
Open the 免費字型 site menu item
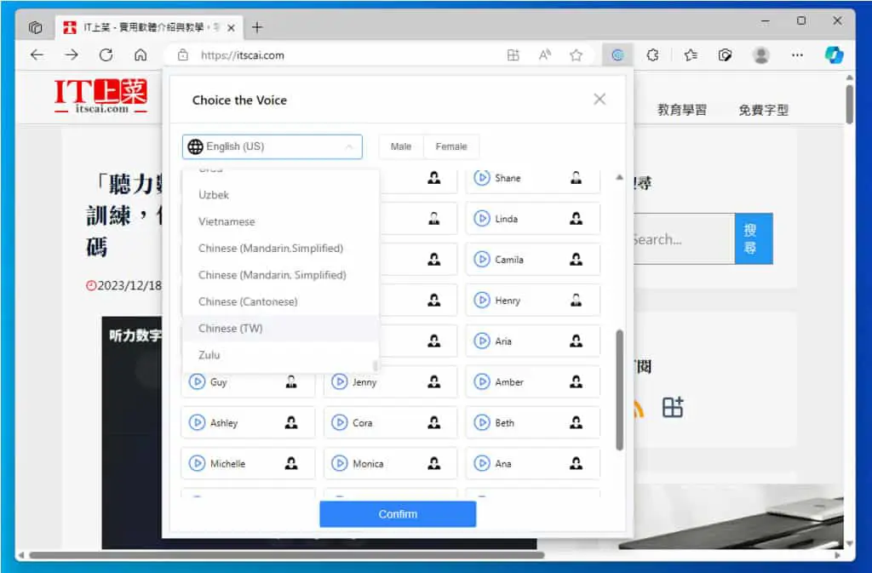[x=763, y=110]
